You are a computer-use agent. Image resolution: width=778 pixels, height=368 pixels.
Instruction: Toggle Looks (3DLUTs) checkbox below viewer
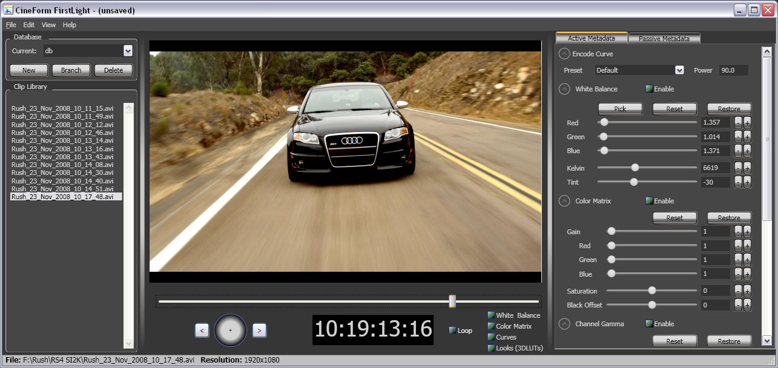click(492, 348)
